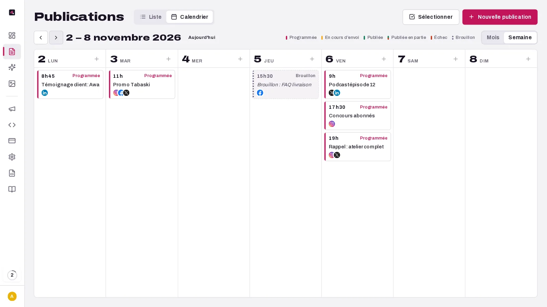547x307 pixels.
Task: Open the user avatar labeled A
Action: point(12,296)
